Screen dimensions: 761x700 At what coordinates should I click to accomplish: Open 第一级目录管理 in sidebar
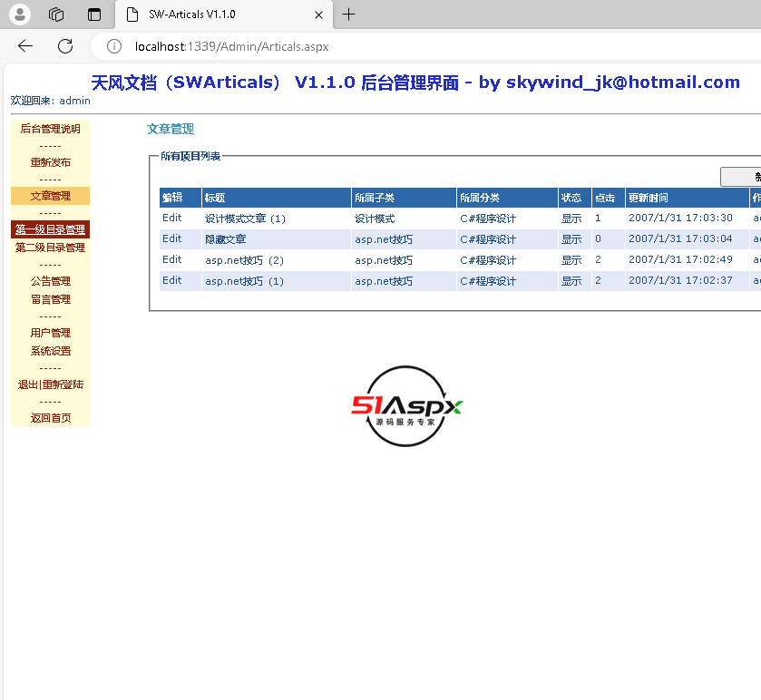[x=50, y=229]
